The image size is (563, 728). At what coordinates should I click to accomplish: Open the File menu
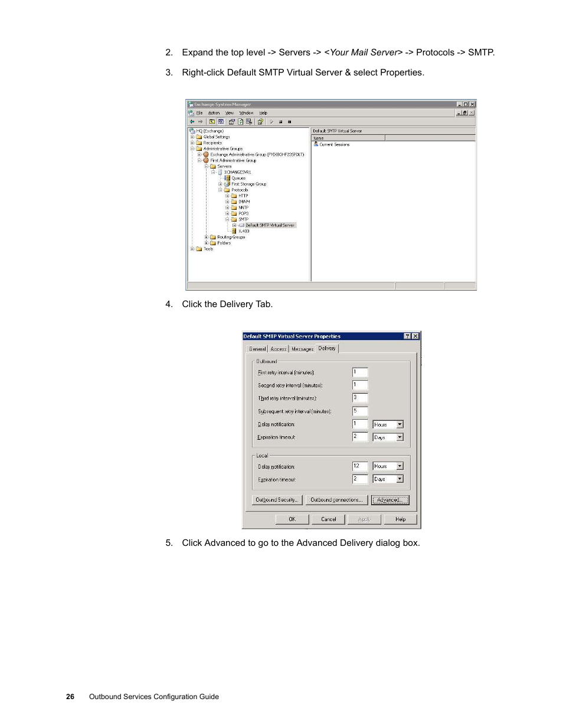pyautogui.click(x=199, y=113)
